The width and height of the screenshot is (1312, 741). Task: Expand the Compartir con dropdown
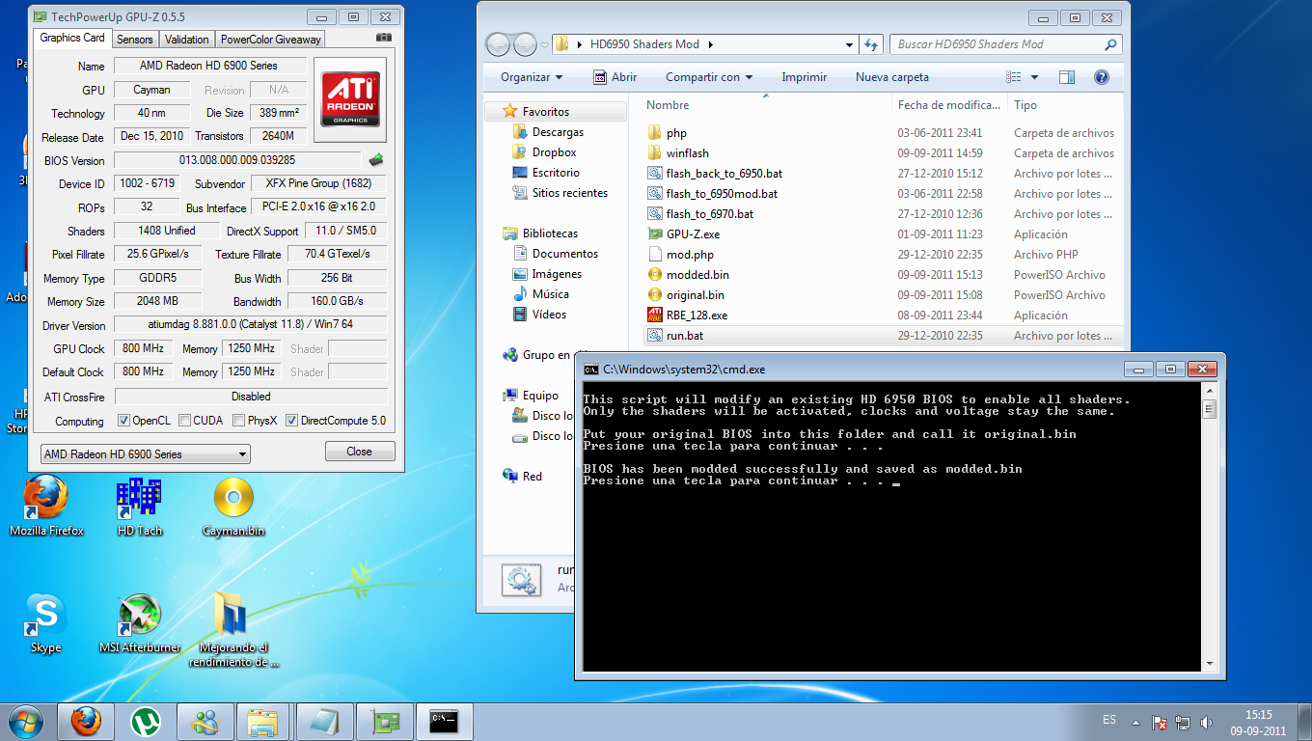click(x=709, y=77)
